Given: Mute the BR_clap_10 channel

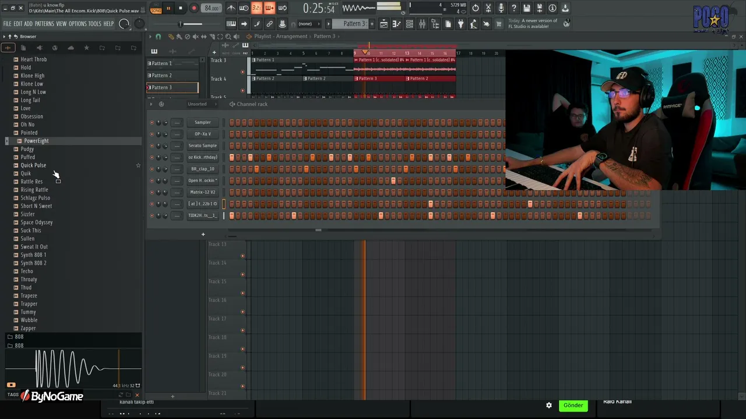Looking at the screenshot, I should 152,169.
